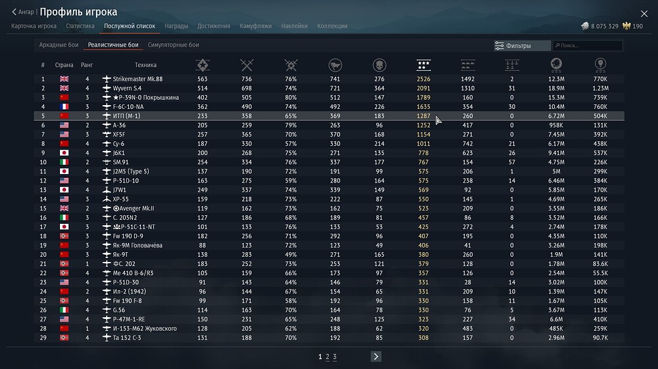Open the Награды tab

(x=176, y=26)
